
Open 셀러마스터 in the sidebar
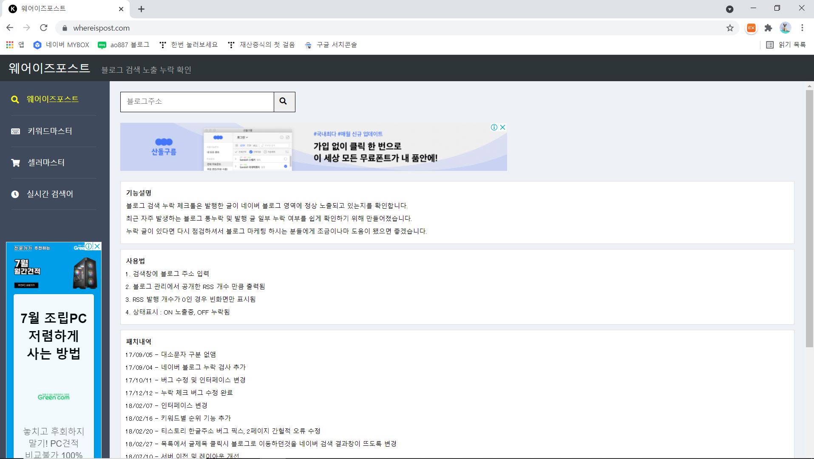click(46, 162)
